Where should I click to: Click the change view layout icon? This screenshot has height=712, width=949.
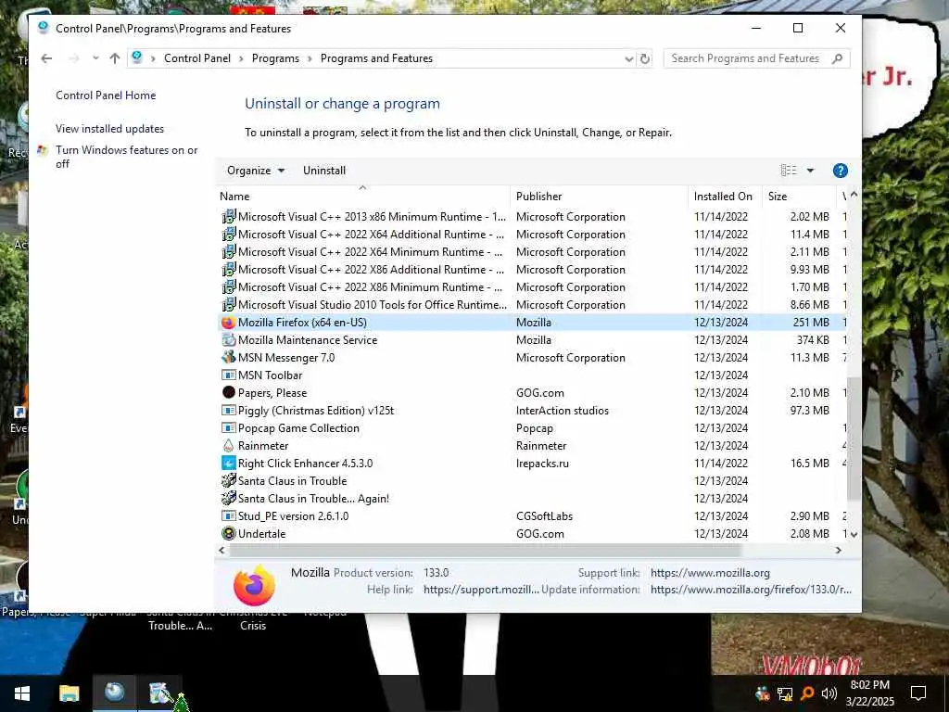tap(789, 171)
